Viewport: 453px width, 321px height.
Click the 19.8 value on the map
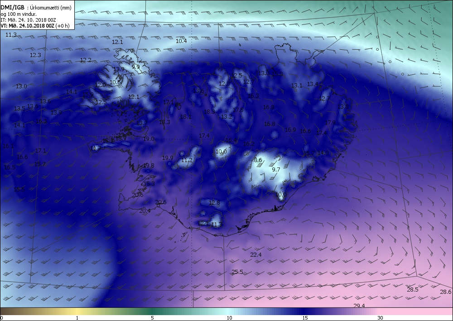(149, 165)
